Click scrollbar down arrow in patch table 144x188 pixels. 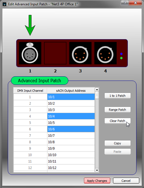coord(97,170)
